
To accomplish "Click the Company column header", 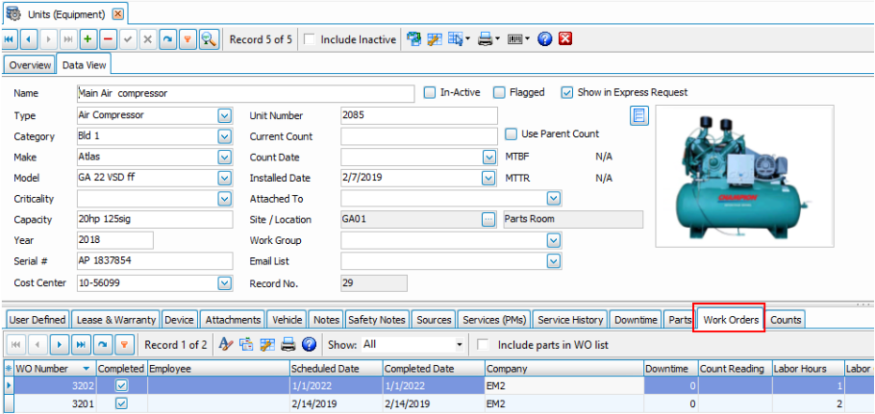I will pos(564,369).
